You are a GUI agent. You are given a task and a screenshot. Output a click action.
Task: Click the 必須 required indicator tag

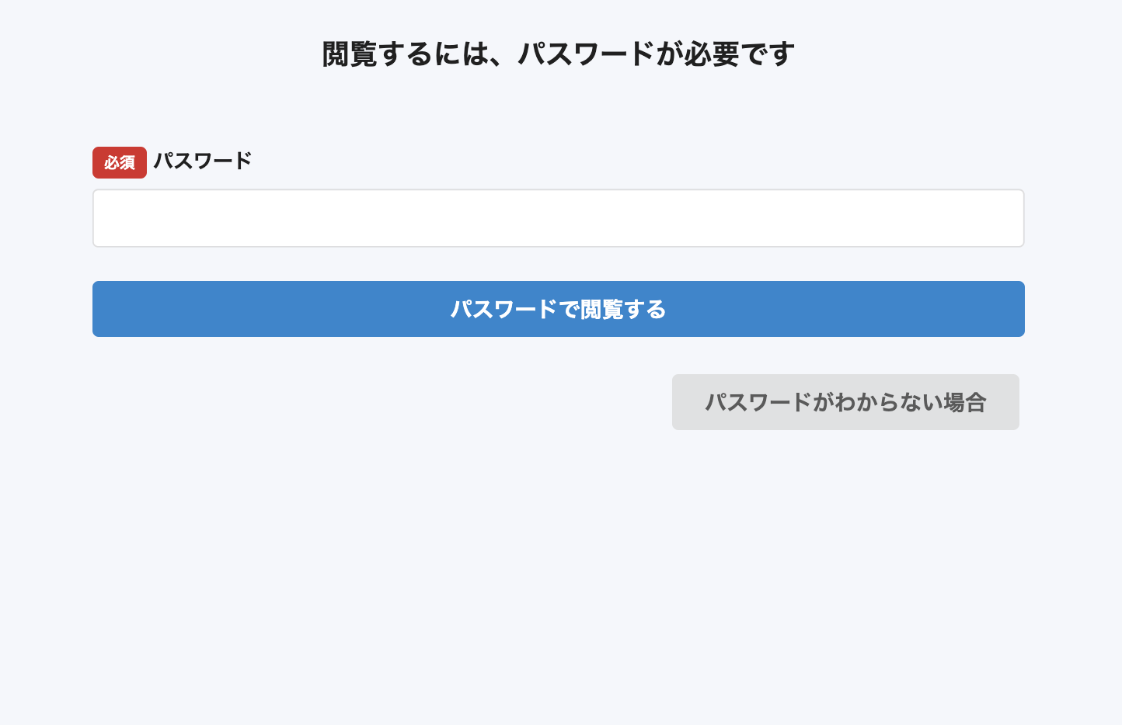120,162
